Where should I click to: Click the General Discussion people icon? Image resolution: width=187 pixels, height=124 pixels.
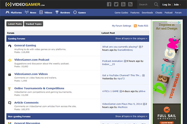pos(10,123)
